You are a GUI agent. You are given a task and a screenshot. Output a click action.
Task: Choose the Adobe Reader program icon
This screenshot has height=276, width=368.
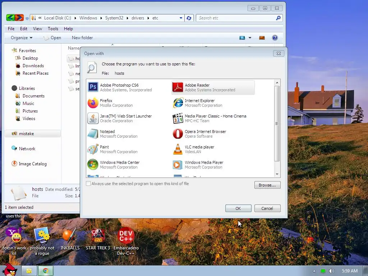[x=178, y=87]
